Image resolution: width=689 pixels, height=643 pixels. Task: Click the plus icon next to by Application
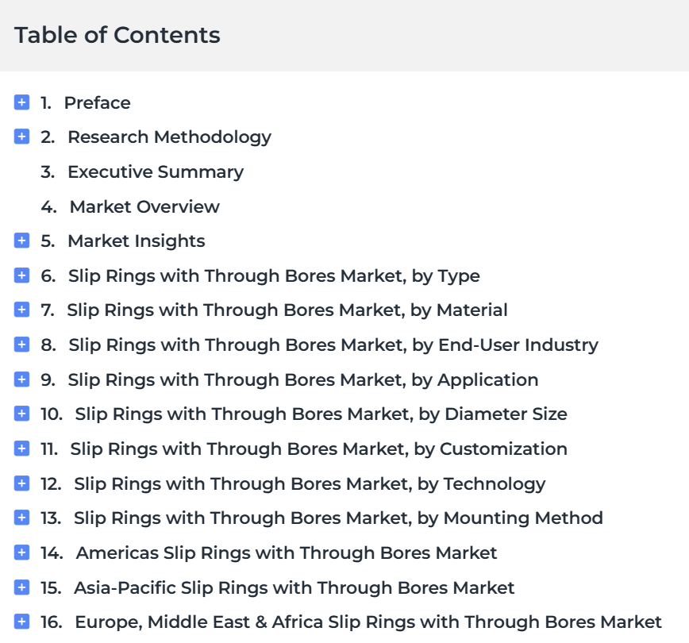point(21,379)
